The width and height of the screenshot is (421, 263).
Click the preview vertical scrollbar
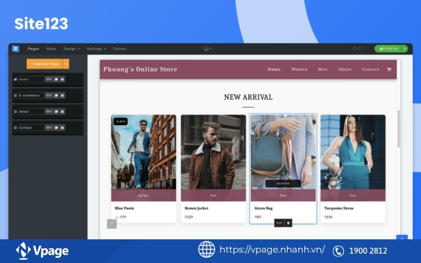[x=398, y=129]
